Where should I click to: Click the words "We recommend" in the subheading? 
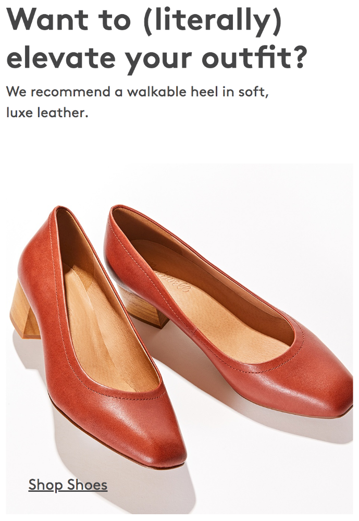pos(58,92)
